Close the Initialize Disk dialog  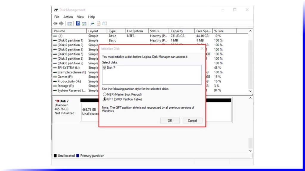point(202,48)
